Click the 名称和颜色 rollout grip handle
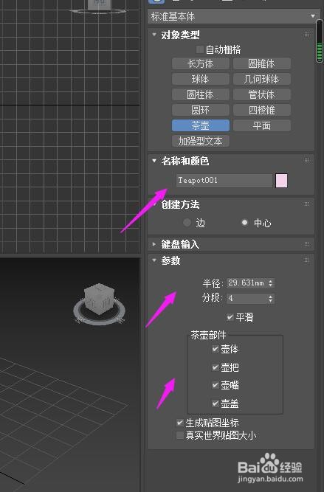Viewport: 324px width, 492px height. click(x=306, y=161)
